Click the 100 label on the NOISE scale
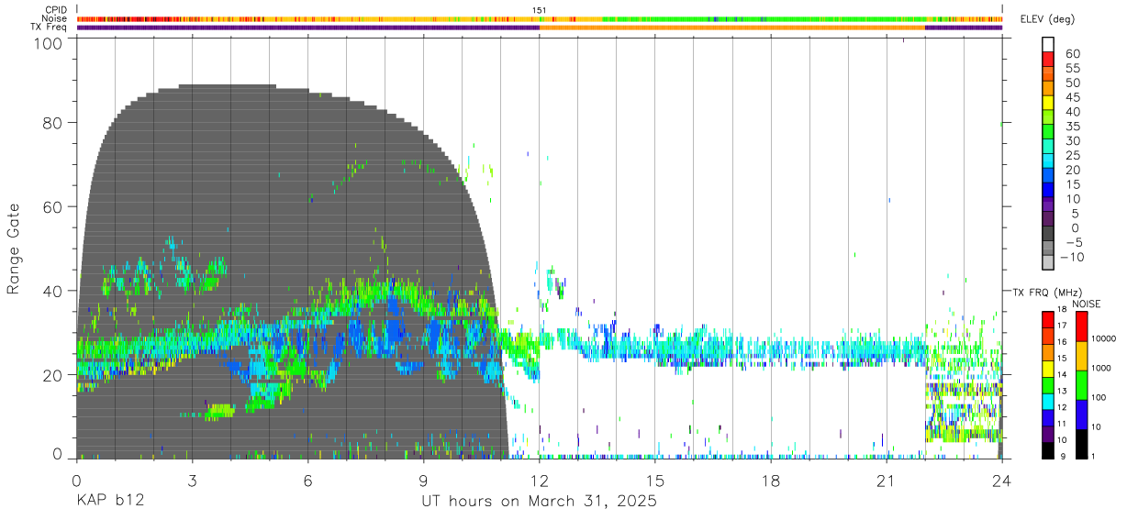1127x520 pixels. pyautogui.click(x=1099, y=399)
